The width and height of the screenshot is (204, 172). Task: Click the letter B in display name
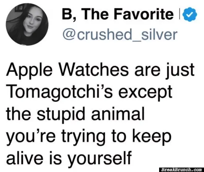(67, 14)
